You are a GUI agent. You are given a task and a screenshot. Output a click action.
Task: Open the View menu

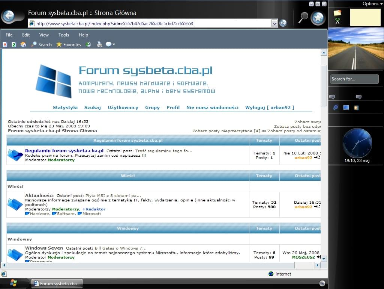(x=44, y=35)
